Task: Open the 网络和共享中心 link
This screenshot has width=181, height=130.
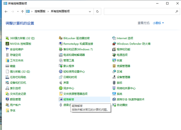Action: pos(126,88)
